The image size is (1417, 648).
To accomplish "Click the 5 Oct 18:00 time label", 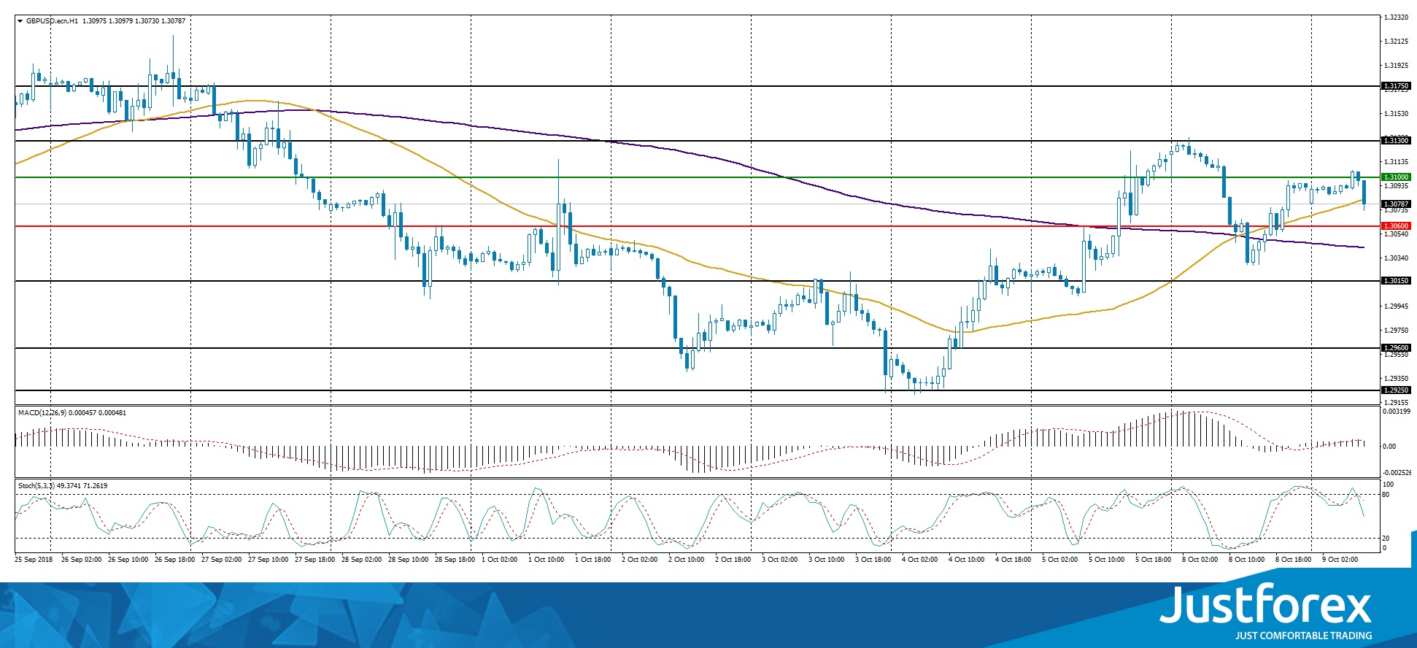I will pos(1154,560).
